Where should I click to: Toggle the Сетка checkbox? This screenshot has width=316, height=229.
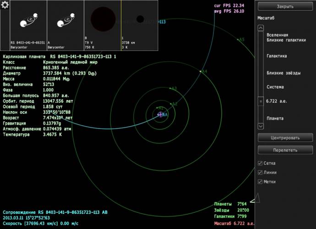coord(260,163)
